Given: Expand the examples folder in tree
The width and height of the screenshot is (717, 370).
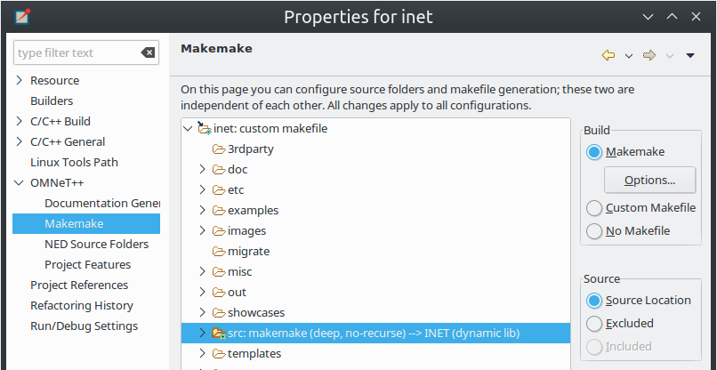Looking at the screenshot, I should (x=202, y=210).
